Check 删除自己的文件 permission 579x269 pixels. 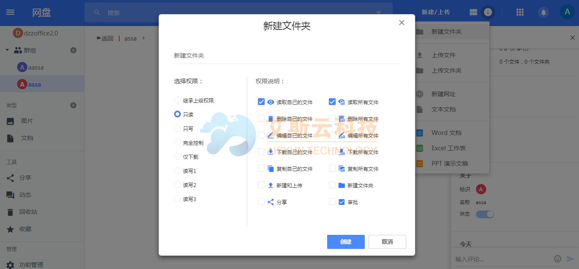click(261, 119)
